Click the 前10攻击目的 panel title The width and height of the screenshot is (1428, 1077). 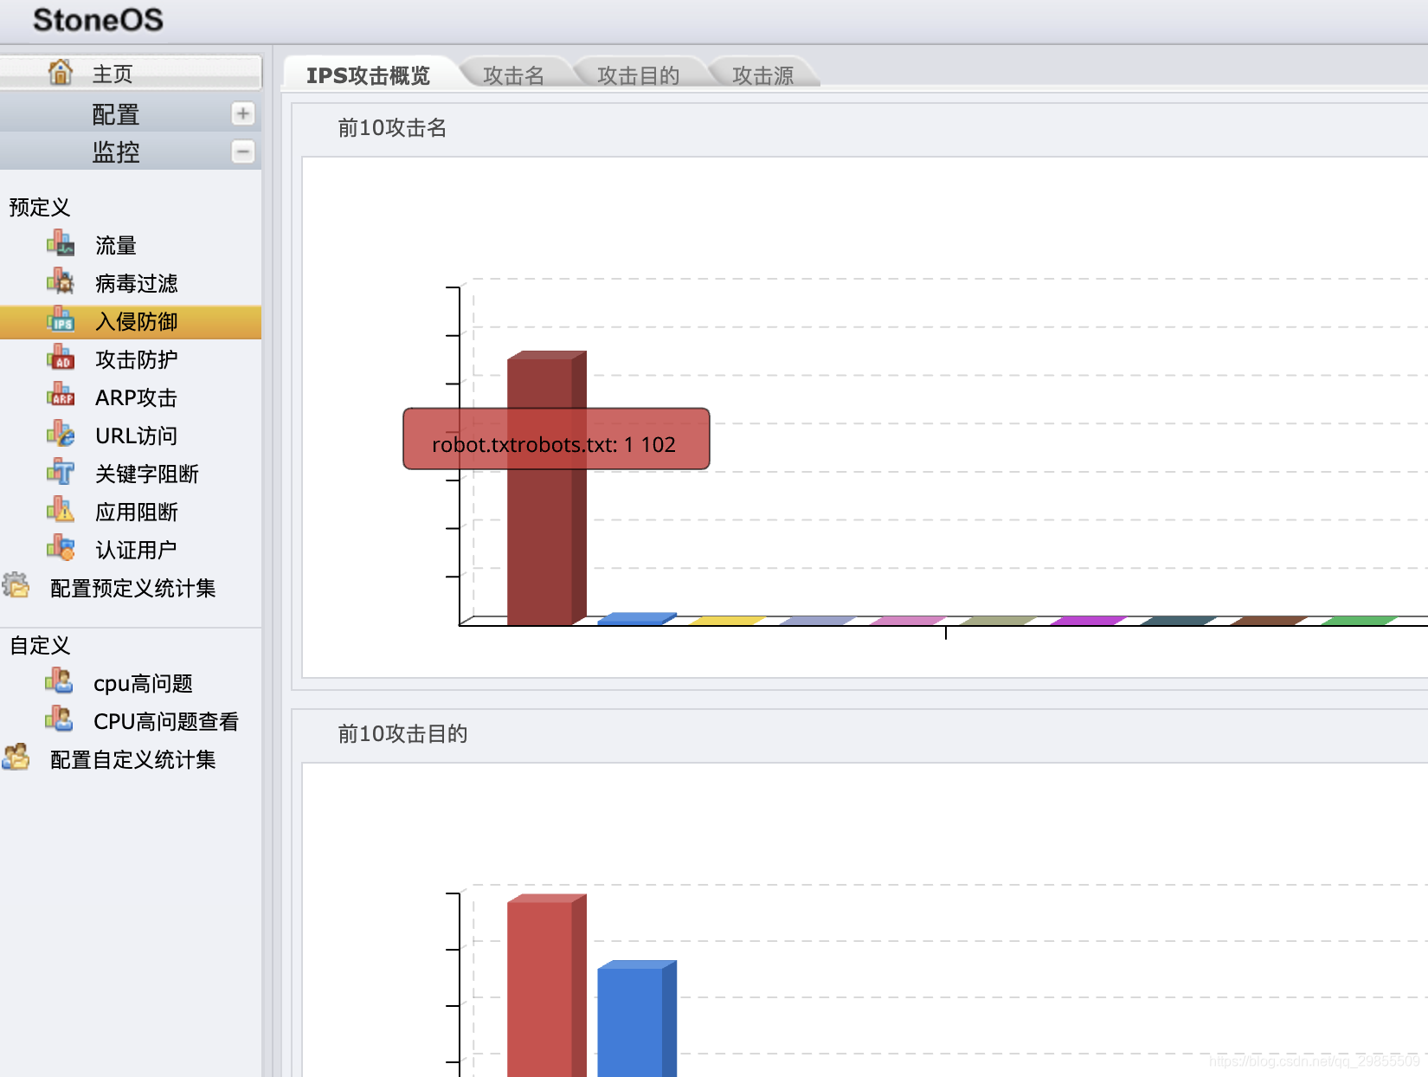(x=402, y=733)
